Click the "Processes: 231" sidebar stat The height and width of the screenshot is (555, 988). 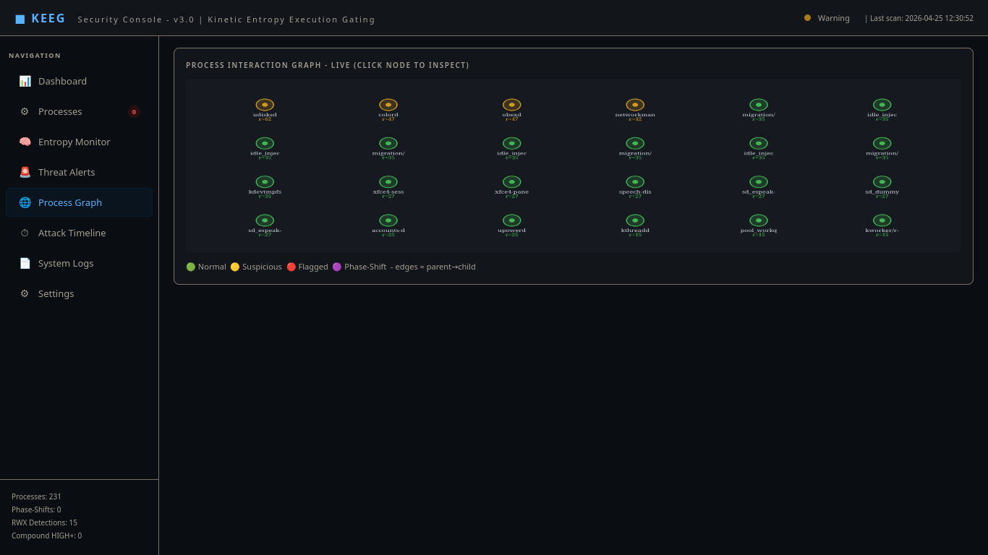pos(37,496)
